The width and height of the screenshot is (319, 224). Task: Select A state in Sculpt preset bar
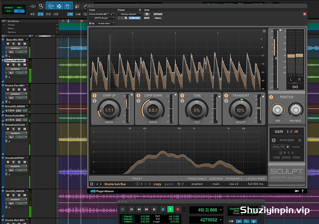pyautogui.click(x=137, y=184)
